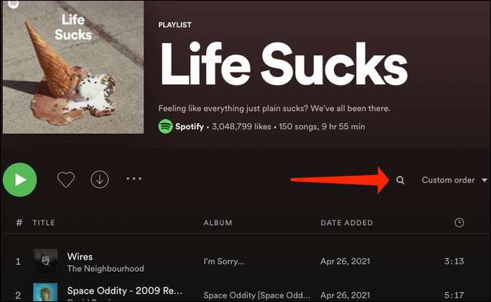Image resolution: width=491 pixels, height=302 pixels.
Task: Open The Neighbourhood artist link
Action: coord(105,268)
